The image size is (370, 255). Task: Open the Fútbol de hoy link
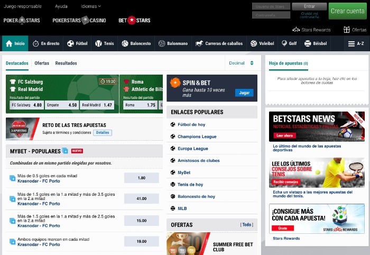(191, 124)
